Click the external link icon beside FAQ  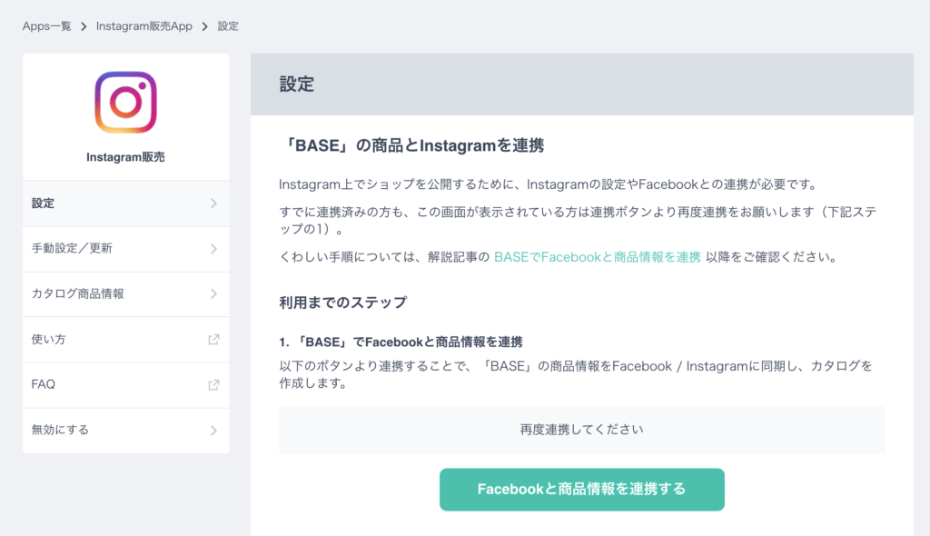213,384
